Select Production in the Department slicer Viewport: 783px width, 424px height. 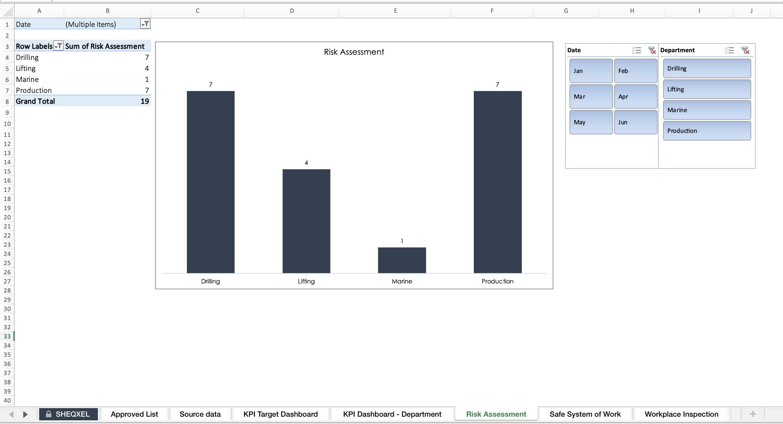(707, 130)
